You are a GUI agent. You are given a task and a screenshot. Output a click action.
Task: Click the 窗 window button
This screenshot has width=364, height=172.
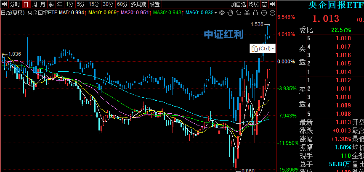point(264,4)
